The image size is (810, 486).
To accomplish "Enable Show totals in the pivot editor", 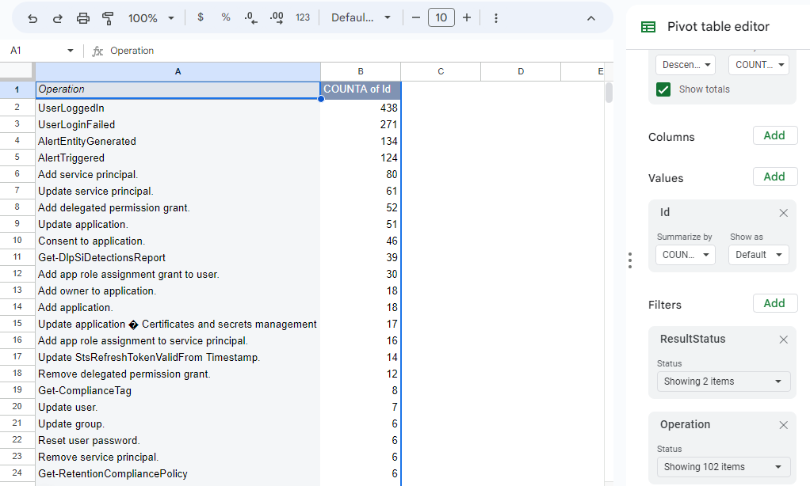I will pyautogui.click(x=663, y=89).
